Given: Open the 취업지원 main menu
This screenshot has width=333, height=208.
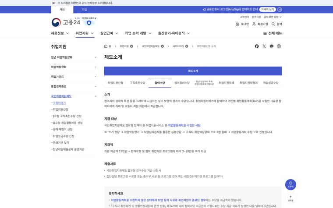Looking at the screenshot, I should coord(85,33).
